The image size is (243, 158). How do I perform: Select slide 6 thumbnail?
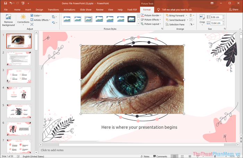tap(19, 129)
